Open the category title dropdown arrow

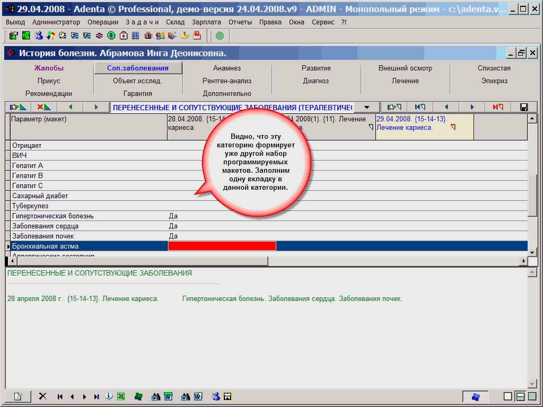366,107
